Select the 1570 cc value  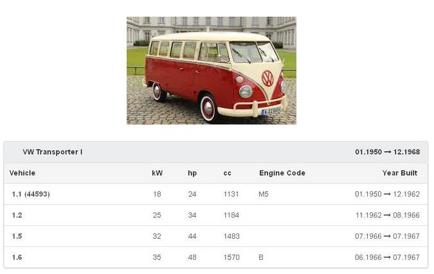pos(231,257)
